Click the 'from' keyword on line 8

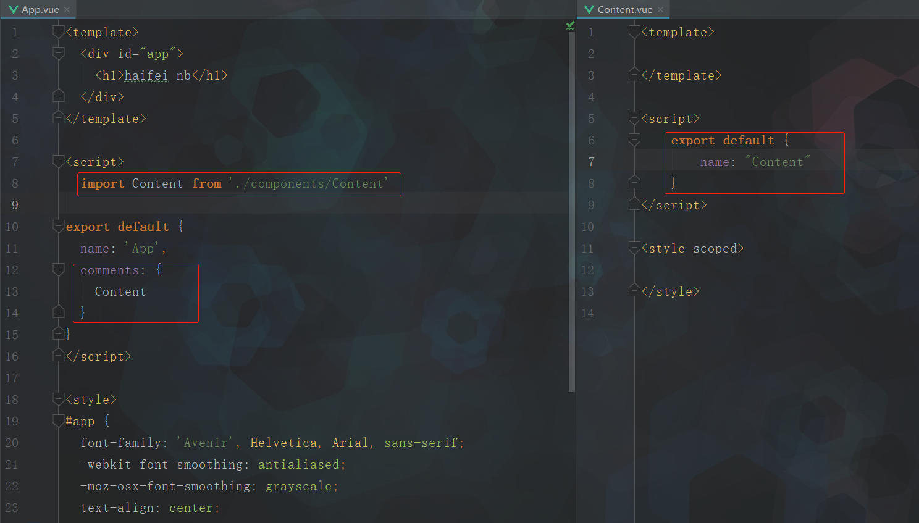206,184
